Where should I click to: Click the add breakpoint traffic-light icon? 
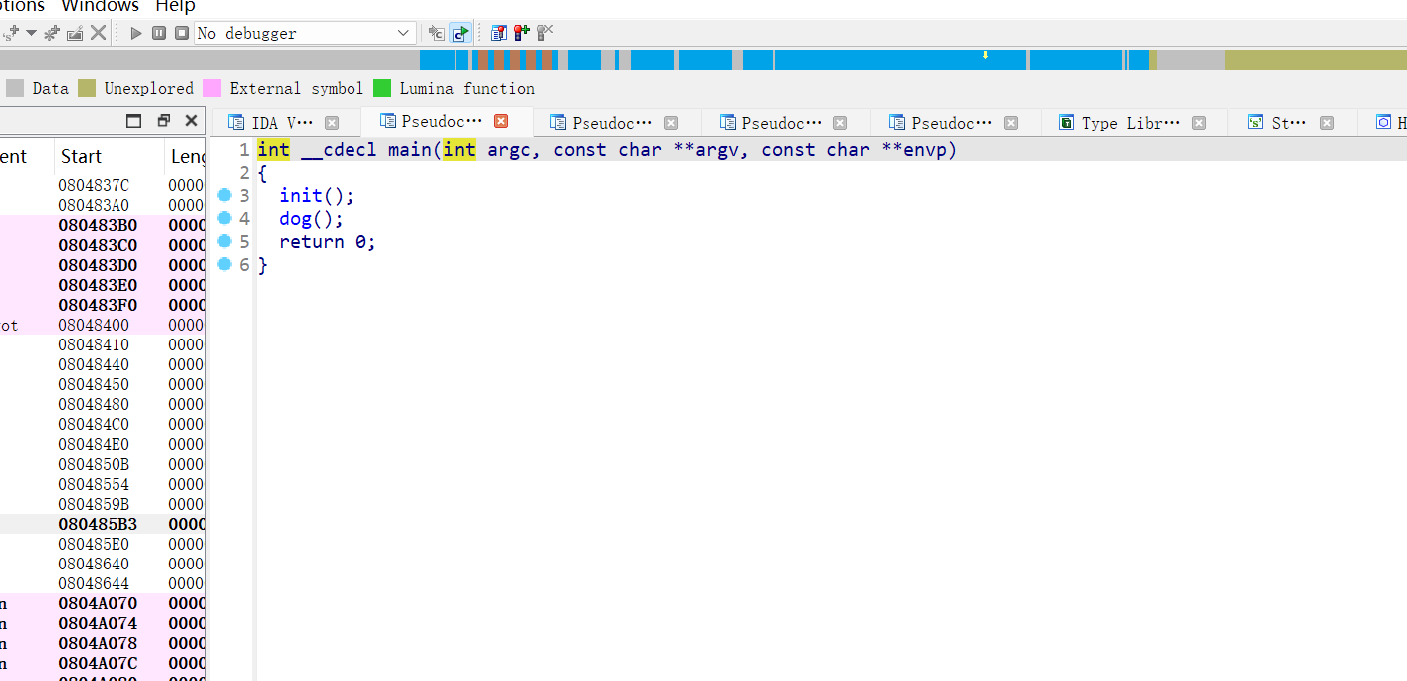(521, 33)
